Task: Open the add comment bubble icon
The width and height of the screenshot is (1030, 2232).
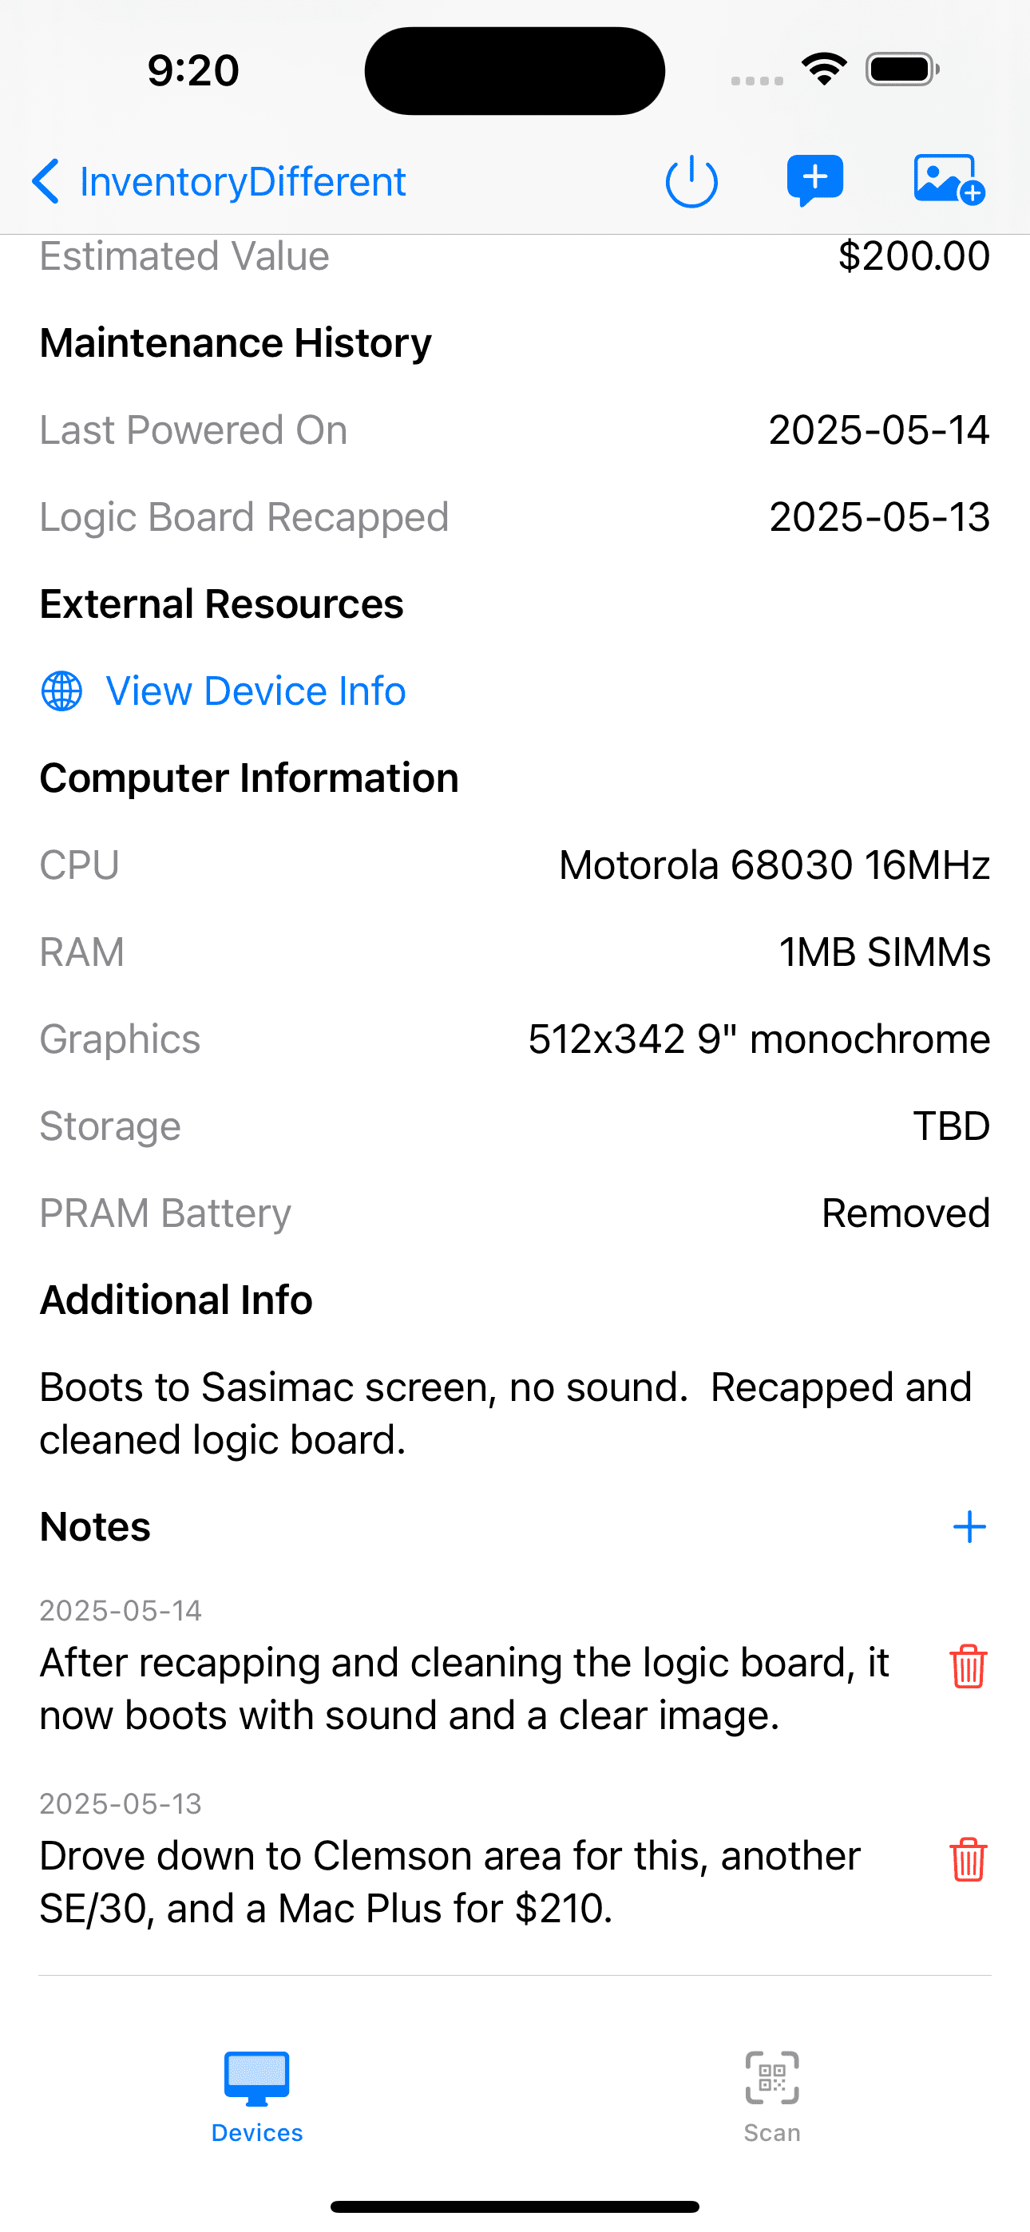Action: coord(815,181)
